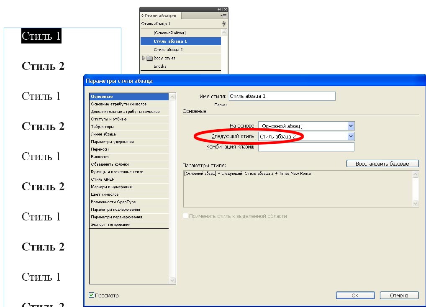Open Объединить колонки settings

tap(129, 164)
